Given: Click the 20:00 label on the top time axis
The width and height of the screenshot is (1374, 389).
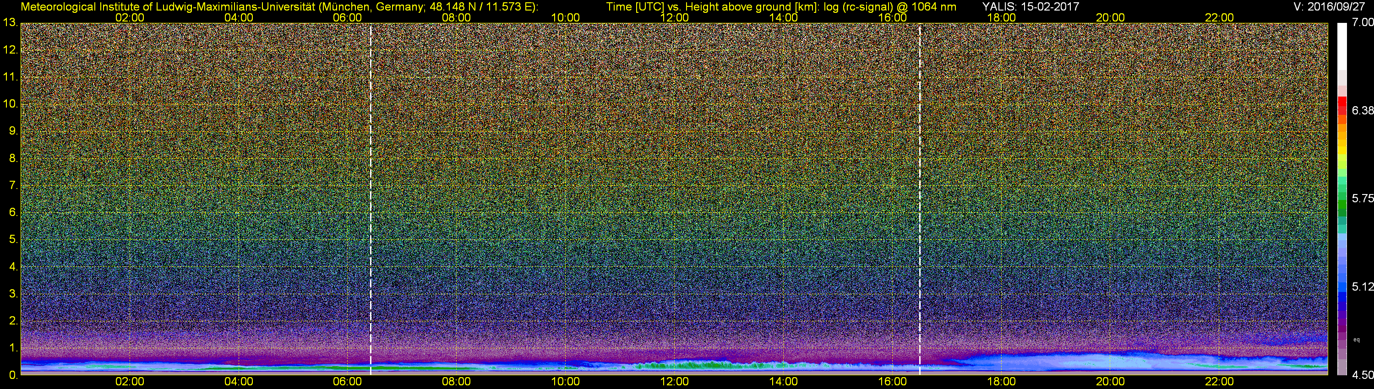Looking at the screenshot, I should point(1111,17).
